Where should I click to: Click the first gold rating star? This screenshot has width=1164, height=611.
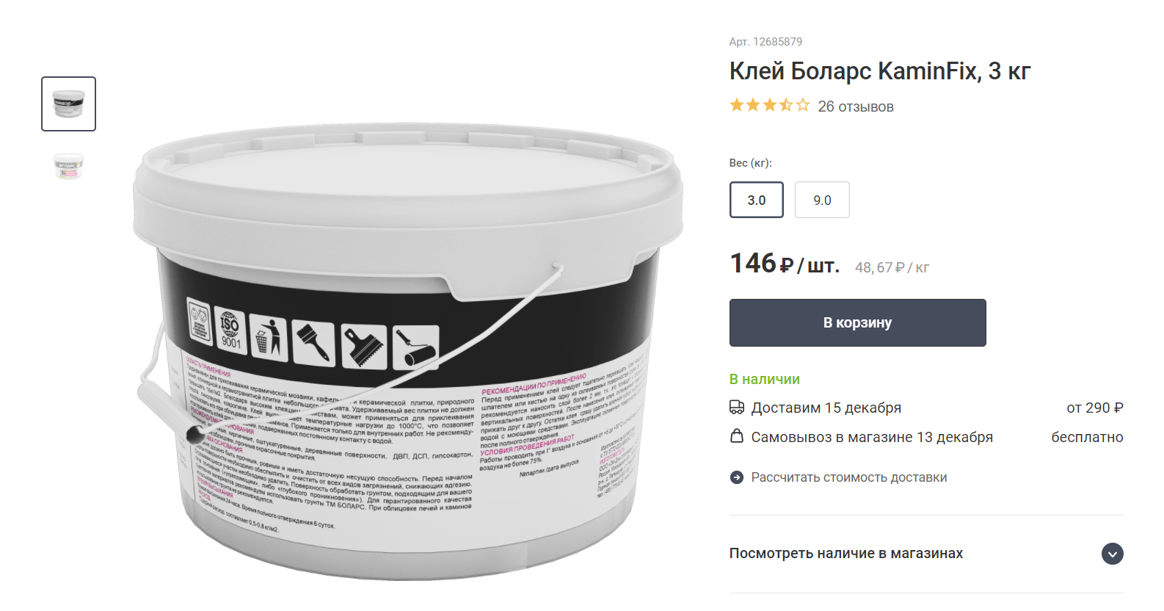tap(737, 105)
